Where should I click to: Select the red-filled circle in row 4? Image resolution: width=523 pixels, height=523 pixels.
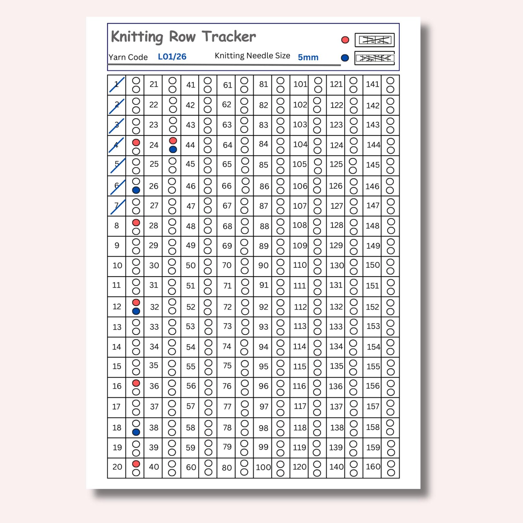tap(136, 143)
